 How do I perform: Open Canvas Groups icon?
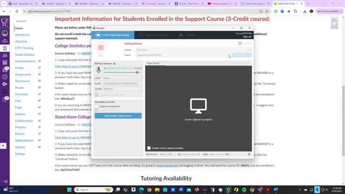click(5, 55)
